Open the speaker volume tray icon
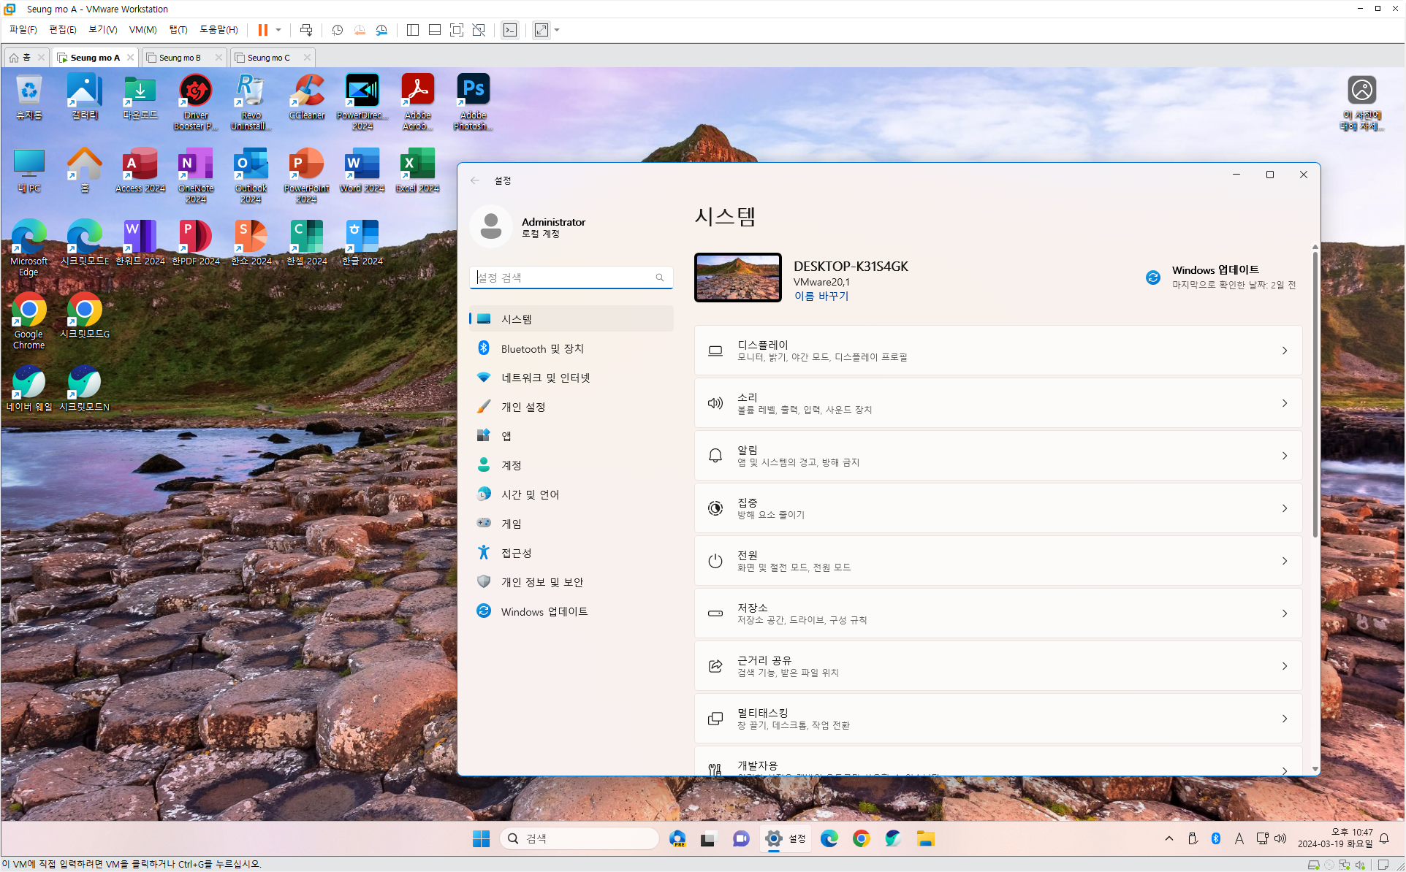 (x=1280, y=838)
